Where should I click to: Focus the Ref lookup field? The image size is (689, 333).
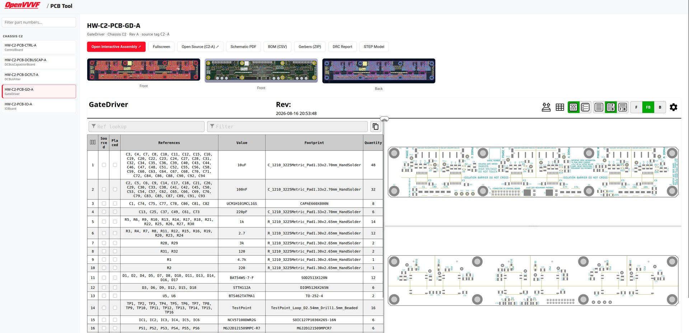146,127
